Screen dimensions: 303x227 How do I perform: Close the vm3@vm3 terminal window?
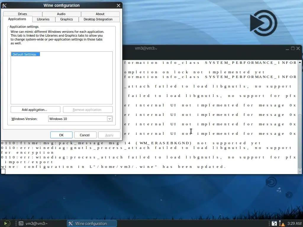[298, 48]
